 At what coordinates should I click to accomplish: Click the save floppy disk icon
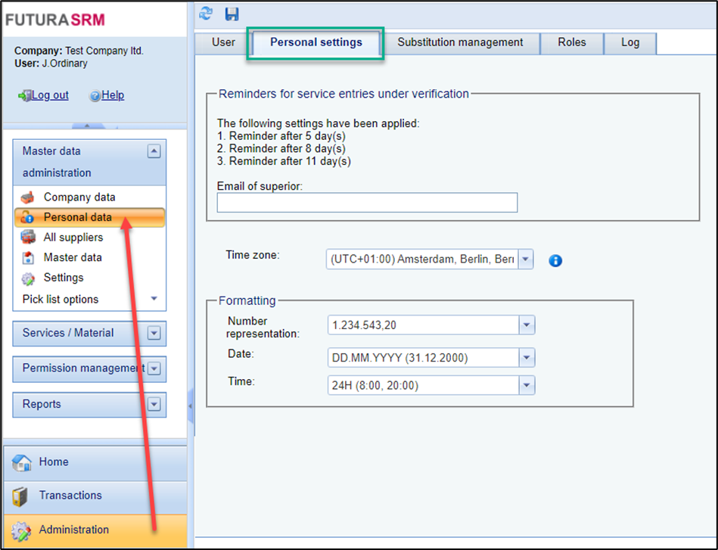(x=232, y=14)
